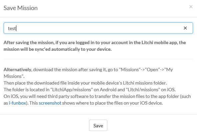This screenshot has width=197, height=134.
Task: Click the Android and iOS folder location line
Action: tap(90, 90)
